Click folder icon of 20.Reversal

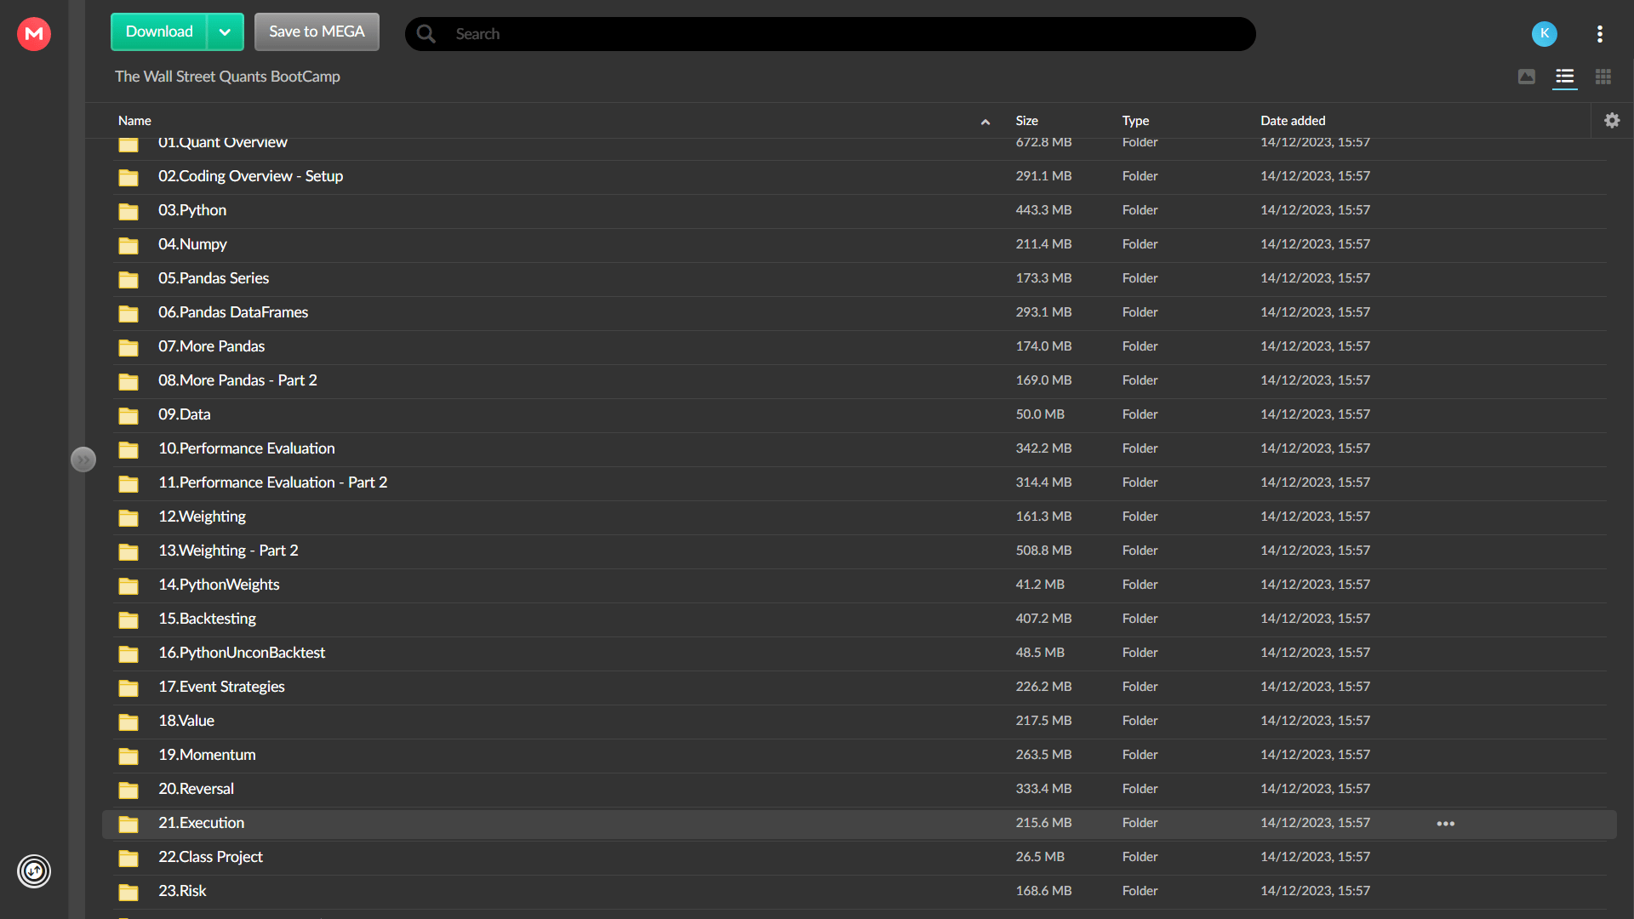(129, 790)
